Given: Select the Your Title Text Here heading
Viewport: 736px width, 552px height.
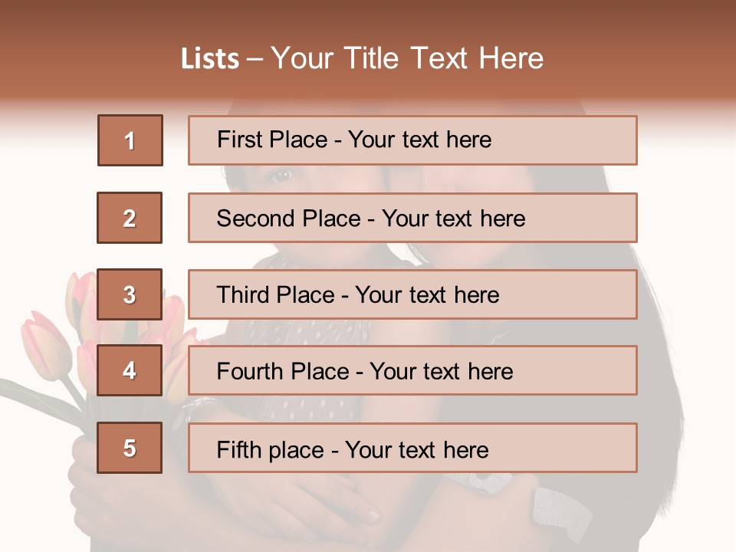Looking at the screenshot, I should point(407,58).
